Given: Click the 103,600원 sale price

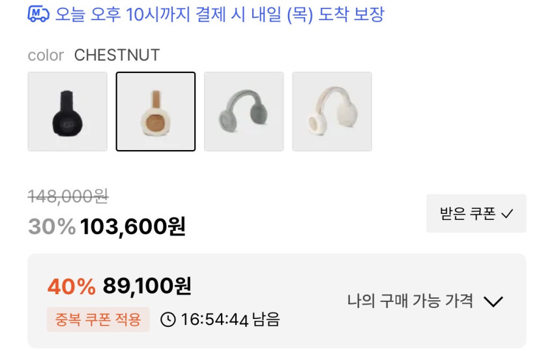Looking at the screenshot, I should (133, 226).
